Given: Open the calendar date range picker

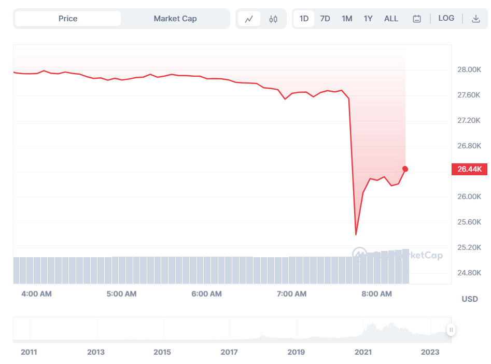Looking at the screenshot, I should pos(417,19).
